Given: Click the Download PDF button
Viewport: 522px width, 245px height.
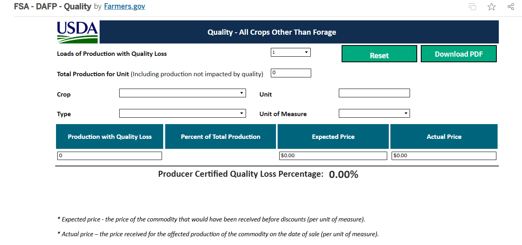Looking at the screenshot, I should pyautogui.click(x=458, y=54).
